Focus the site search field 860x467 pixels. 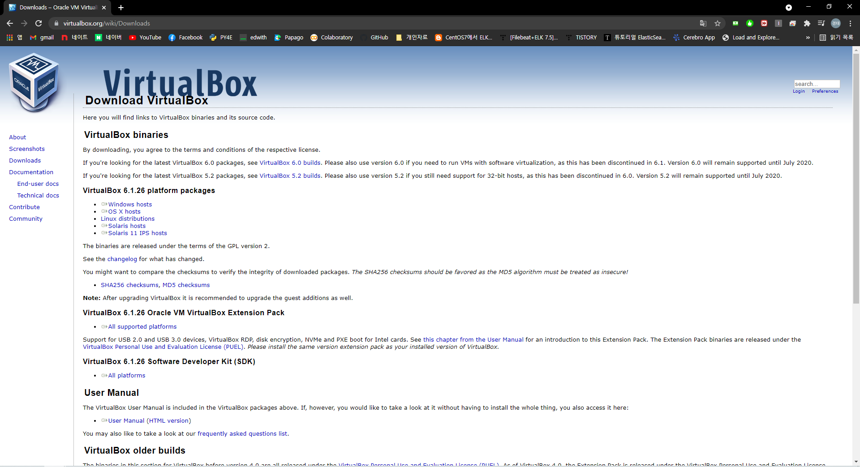(817, 84)
